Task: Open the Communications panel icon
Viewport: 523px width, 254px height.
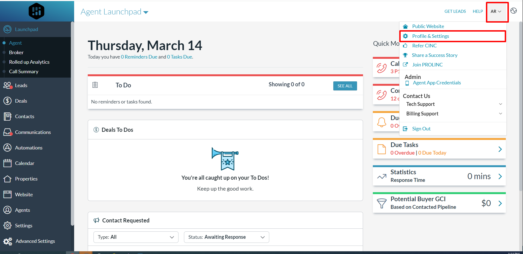Action: [7, 132]
